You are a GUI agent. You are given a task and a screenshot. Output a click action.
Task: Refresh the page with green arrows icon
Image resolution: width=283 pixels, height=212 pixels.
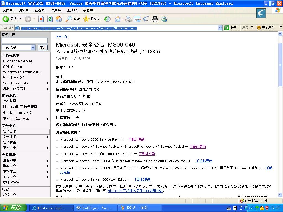pos(50,19)
